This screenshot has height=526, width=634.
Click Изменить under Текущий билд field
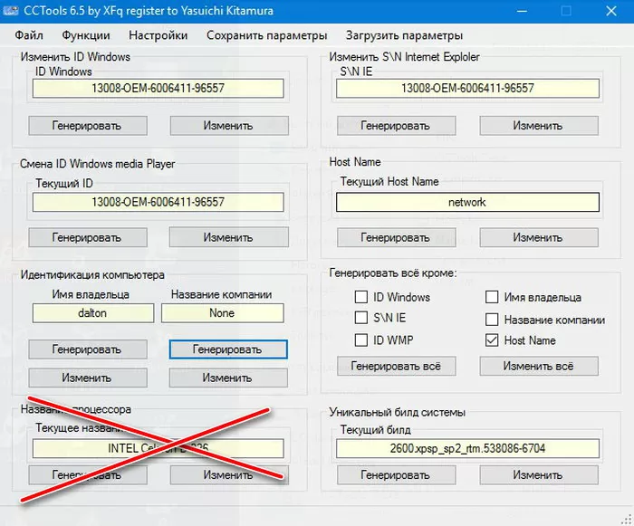tap(538, 474)
